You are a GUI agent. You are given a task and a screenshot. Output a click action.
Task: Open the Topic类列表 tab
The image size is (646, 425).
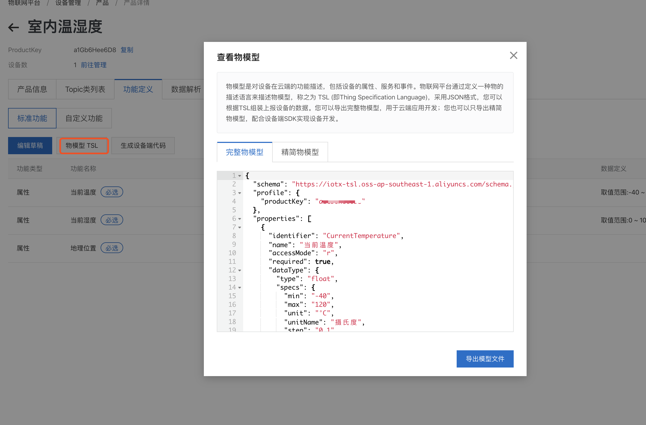pyautogui.click(x=85, y=89)
